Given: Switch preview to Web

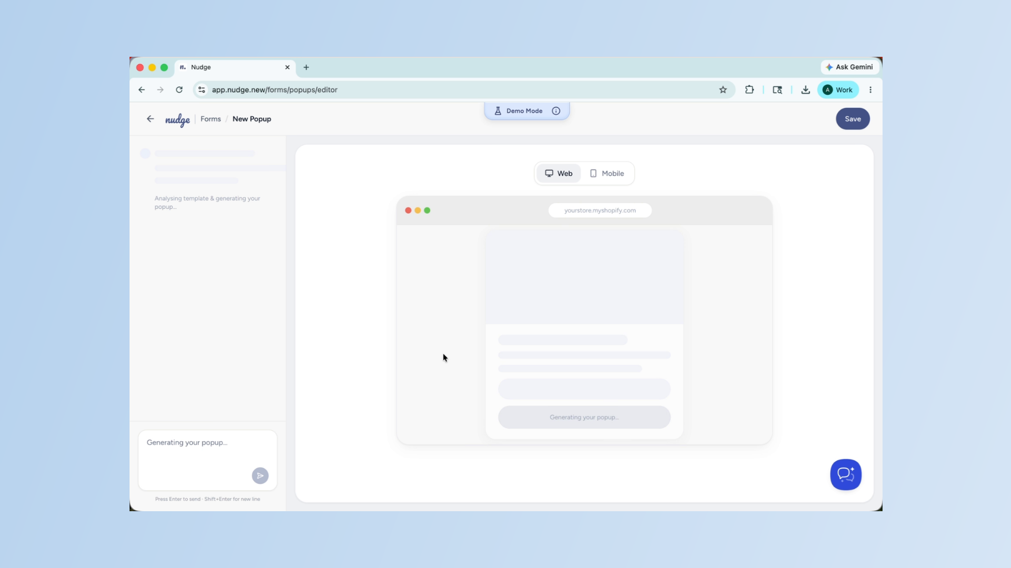Looking at the screenshot, I should 558,174.
